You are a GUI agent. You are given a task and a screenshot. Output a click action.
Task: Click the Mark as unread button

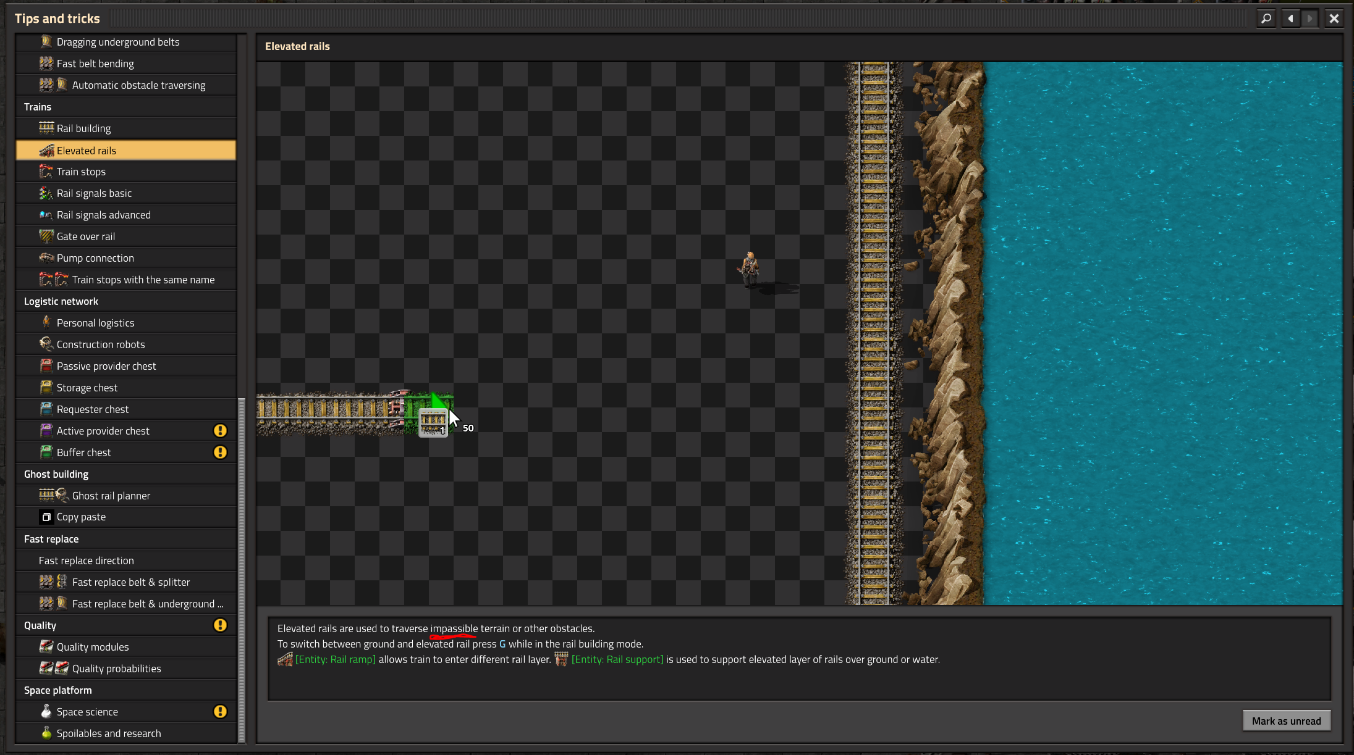click(1286, 720)
